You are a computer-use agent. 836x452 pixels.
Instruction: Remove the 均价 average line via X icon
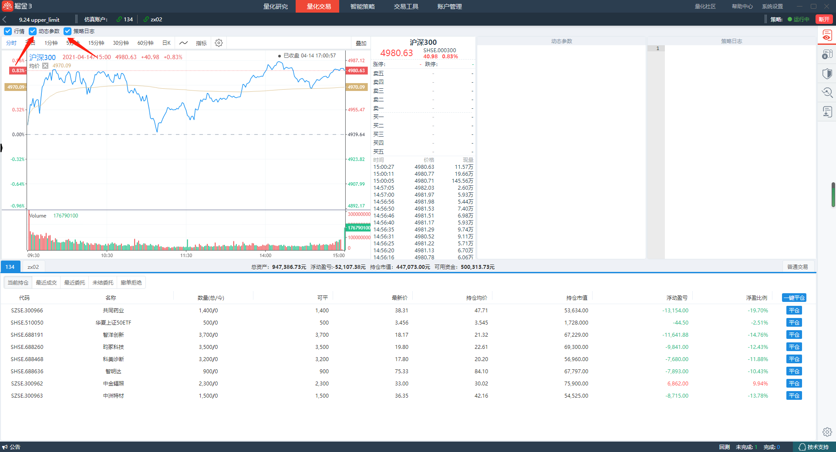click(x=45, y=66)
